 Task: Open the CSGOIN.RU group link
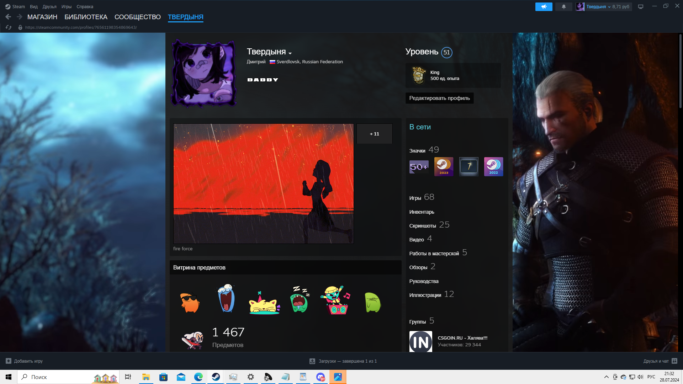[462, 338]
